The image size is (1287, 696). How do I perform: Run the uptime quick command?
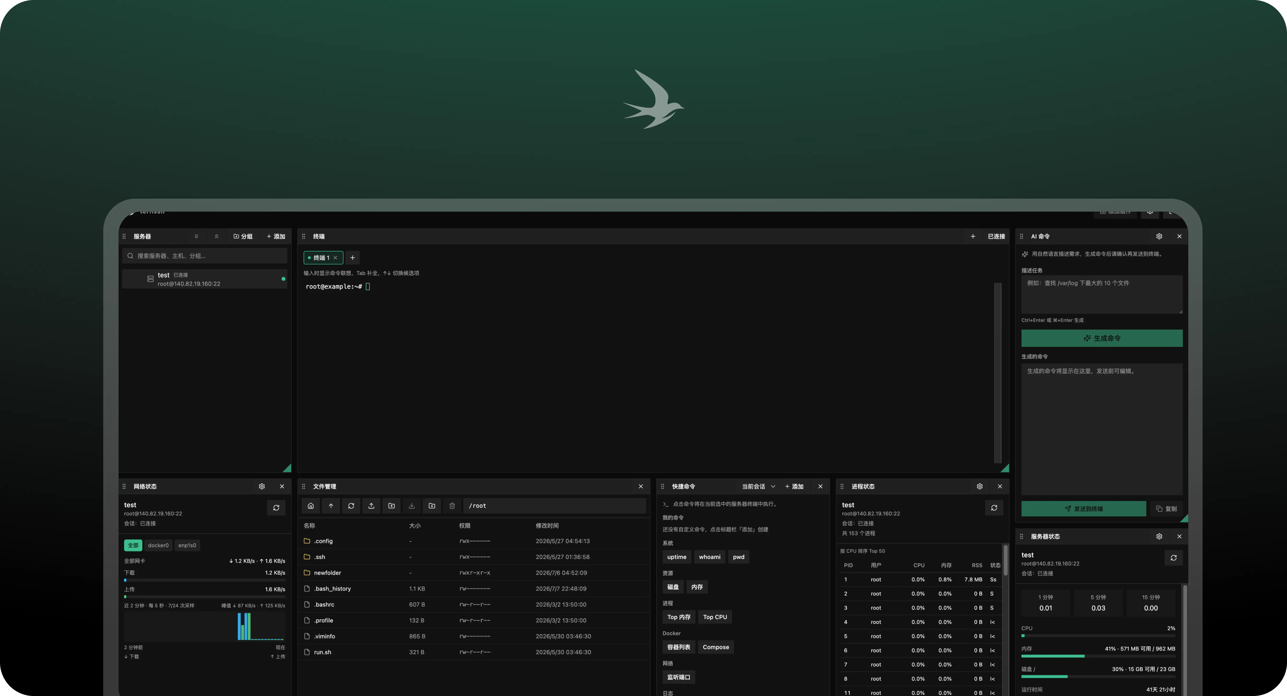[x=677, y=557]
